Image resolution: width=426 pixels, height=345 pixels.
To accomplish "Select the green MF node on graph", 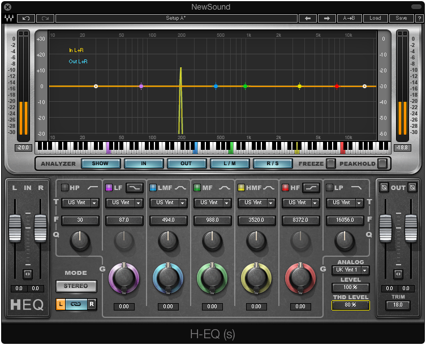I will tap(245, 86).
